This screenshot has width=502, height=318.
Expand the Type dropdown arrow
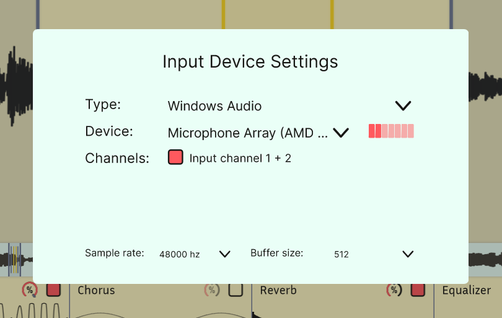tap(403, 105)
